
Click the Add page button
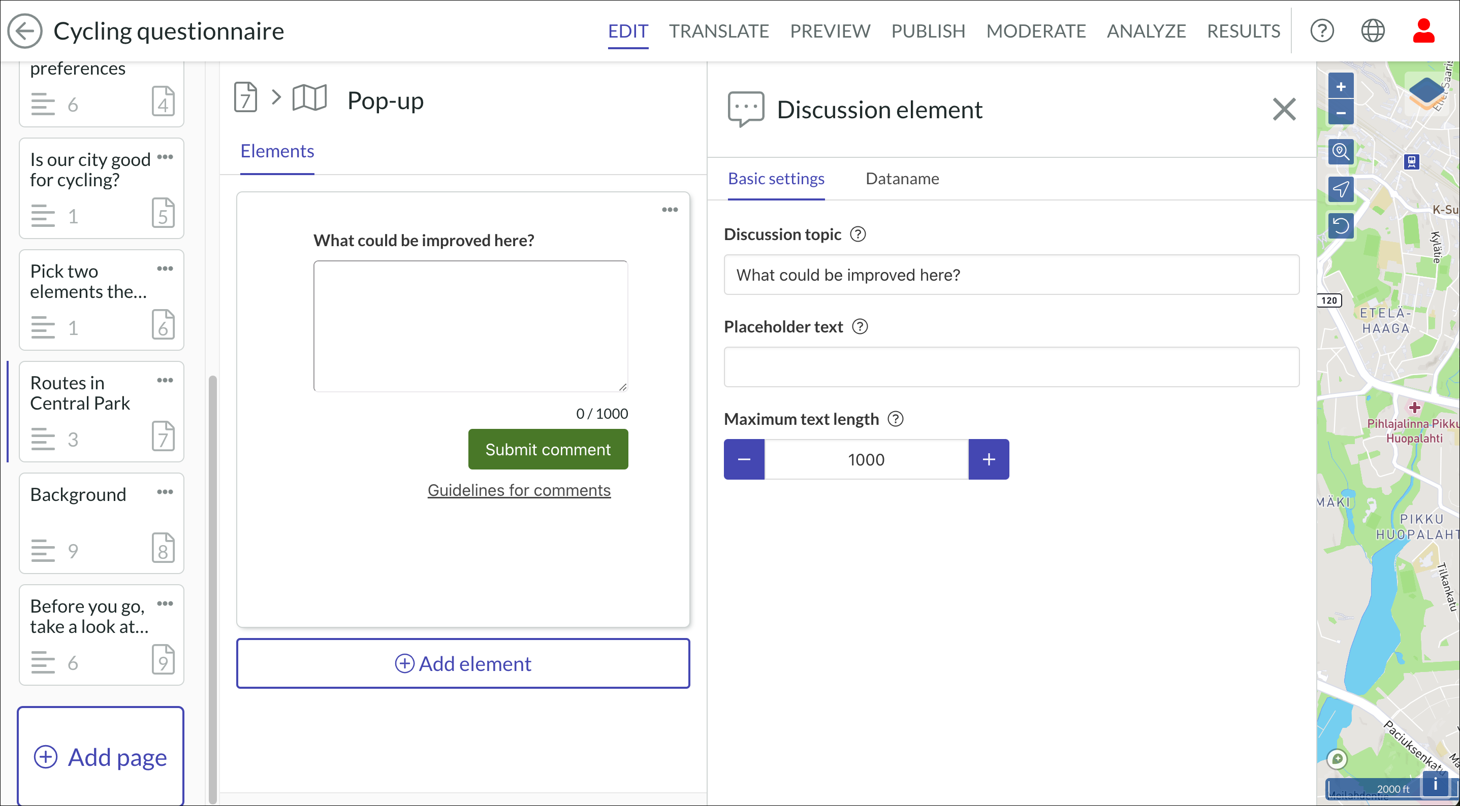click(100, 757)
